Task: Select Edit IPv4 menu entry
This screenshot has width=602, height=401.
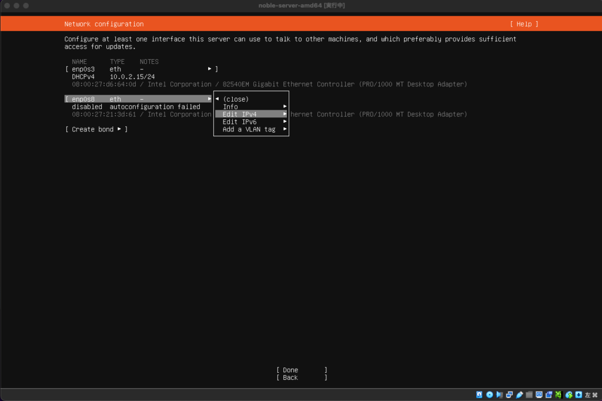Action: click(240, 114)
